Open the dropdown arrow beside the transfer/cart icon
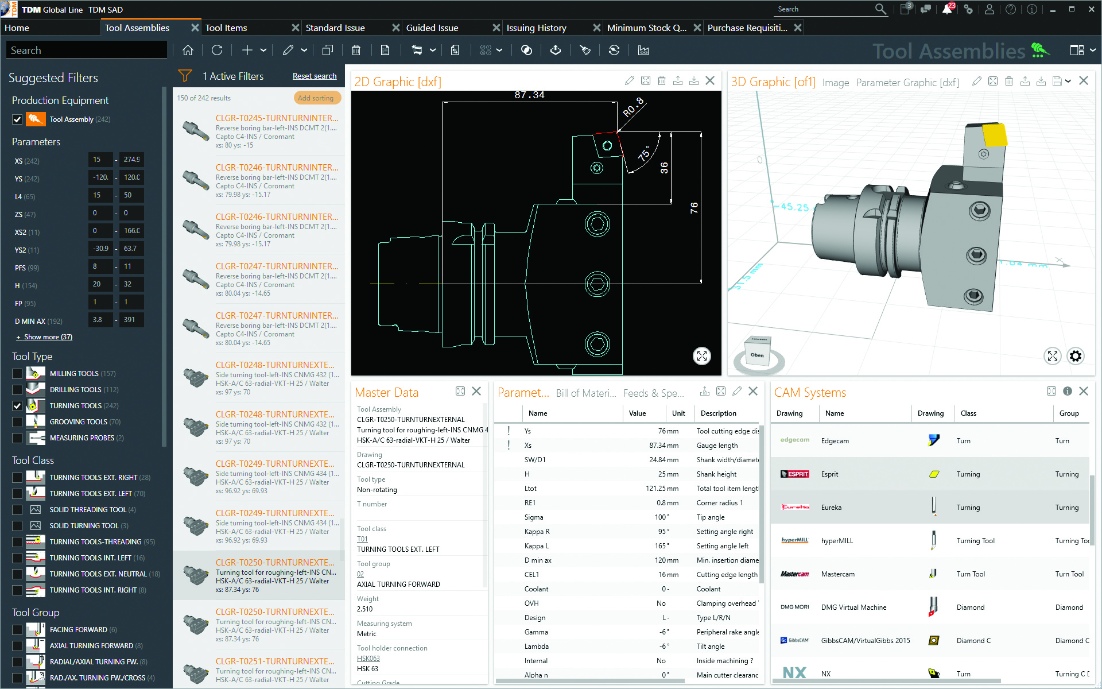This screenshot has width=1102, height=689. [x=433, y=51]
